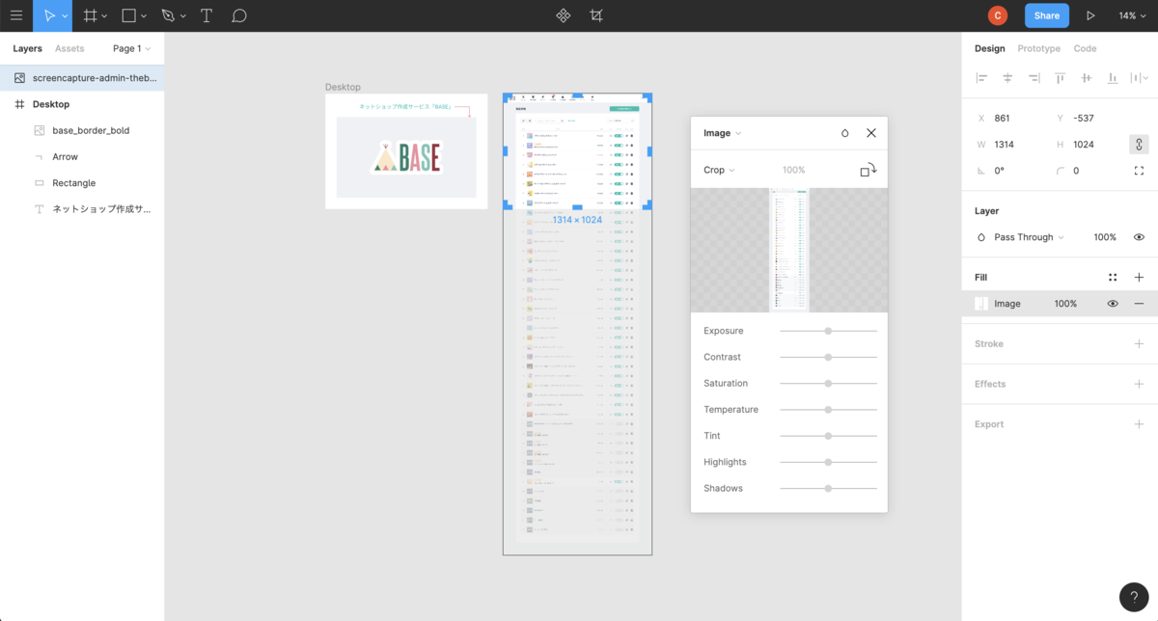Viewport: 1158px width, 621px height.
Task: Align selection to bottom
Action: [x=1112, y=78]
